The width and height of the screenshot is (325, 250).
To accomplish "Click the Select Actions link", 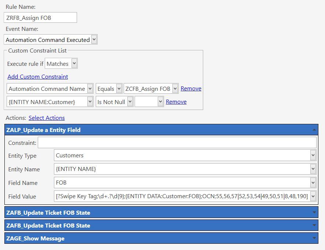I will coord(47,118).
